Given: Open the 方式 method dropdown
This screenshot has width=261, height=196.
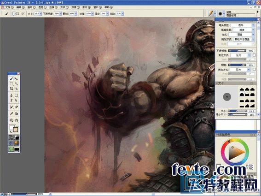Looking at the screenshot, I should 242,35.
